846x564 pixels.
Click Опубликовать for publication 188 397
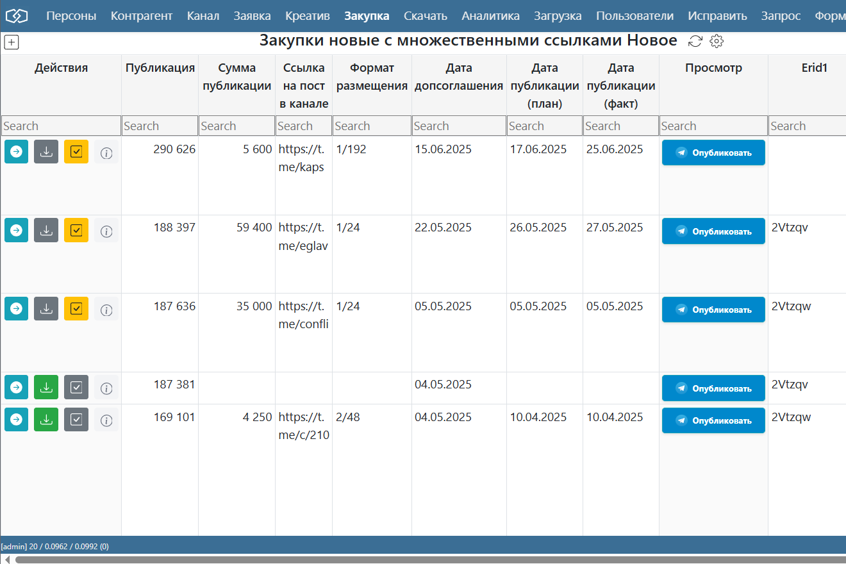click(x=713, y=231)
